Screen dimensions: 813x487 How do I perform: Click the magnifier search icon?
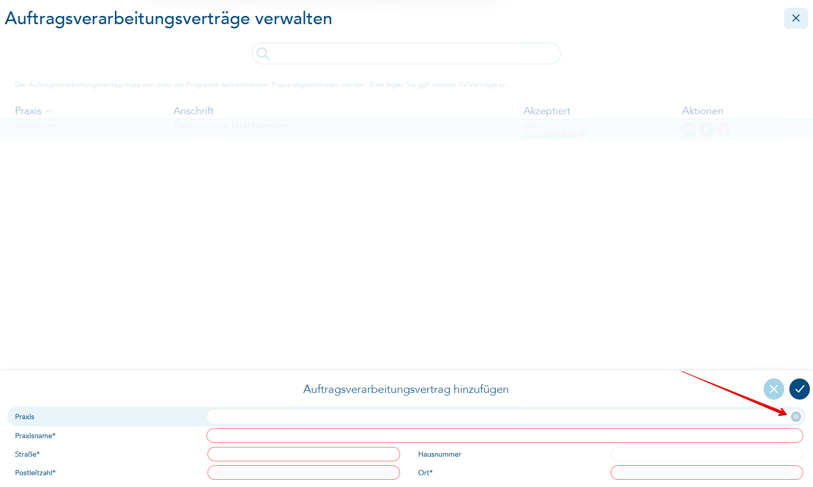pos(263,53)
